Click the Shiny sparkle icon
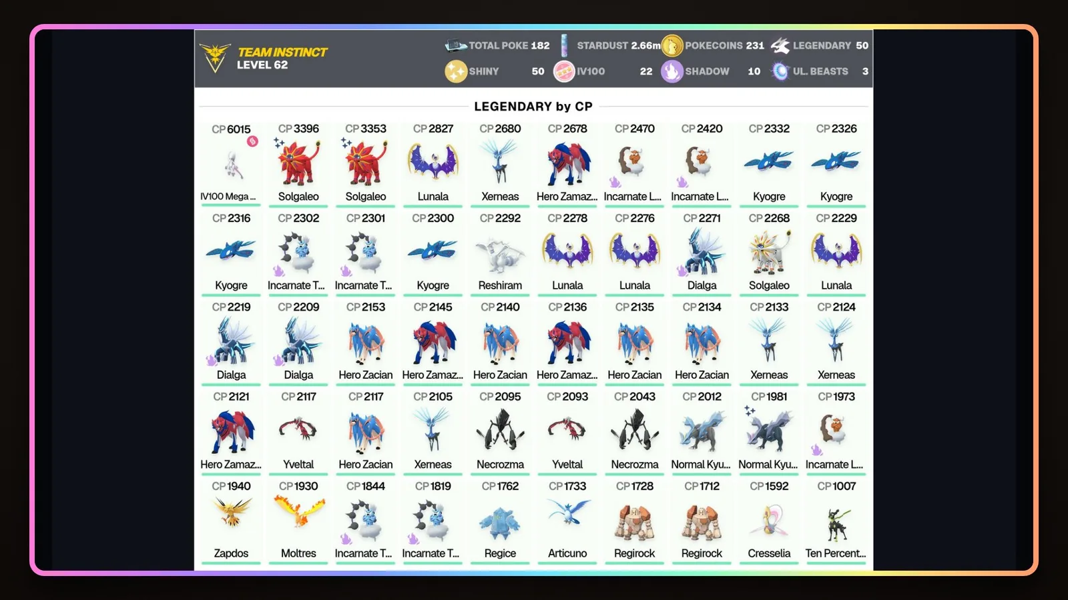 tap(456, 71)
